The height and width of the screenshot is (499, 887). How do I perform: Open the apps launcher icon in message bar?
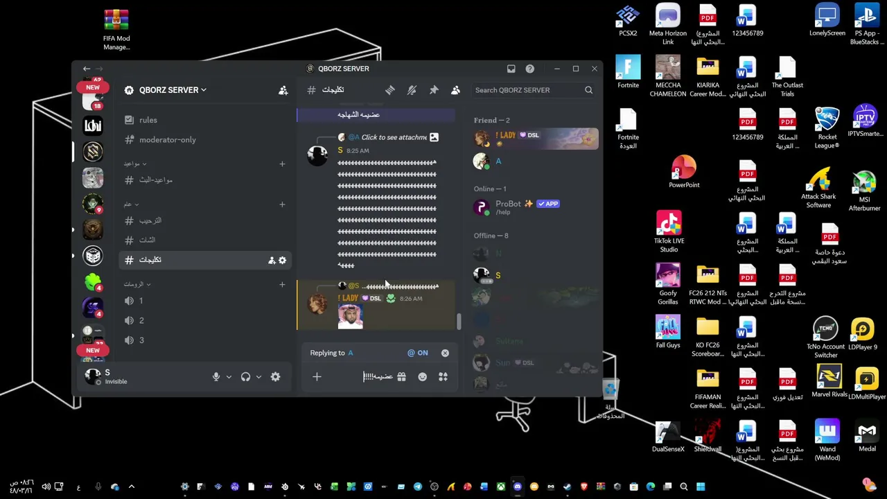(443, 376)
